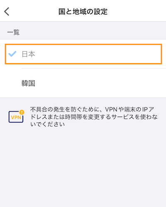Click the header bar right of the title

tap(136, 12)
